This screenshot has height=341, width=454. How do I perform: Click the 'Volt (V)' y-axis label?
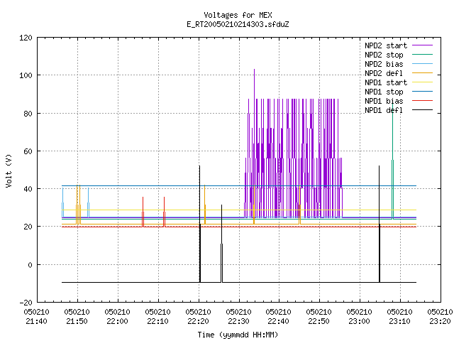9,170
